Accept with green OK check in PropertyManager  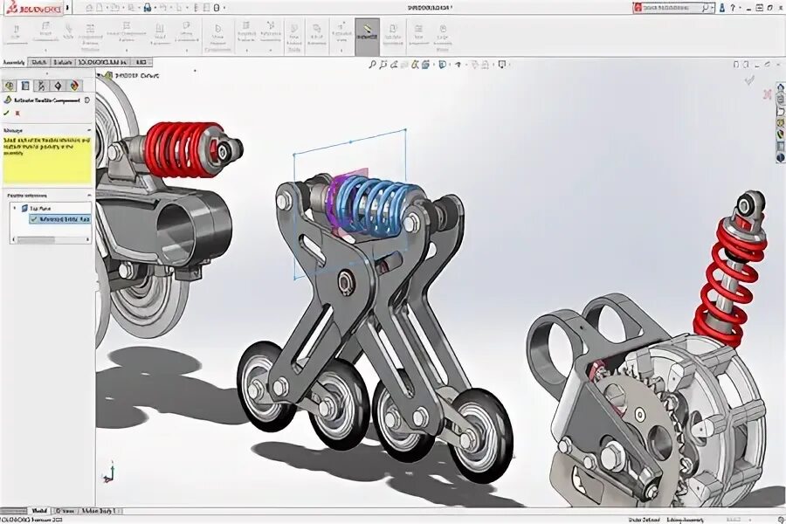[6, 114]
